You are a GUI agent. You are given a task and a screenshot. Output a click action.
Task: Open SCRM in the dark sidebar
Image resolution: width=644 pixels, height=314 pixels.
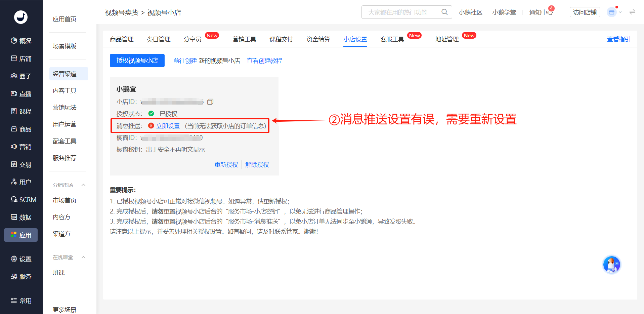(x=24, y=200)
